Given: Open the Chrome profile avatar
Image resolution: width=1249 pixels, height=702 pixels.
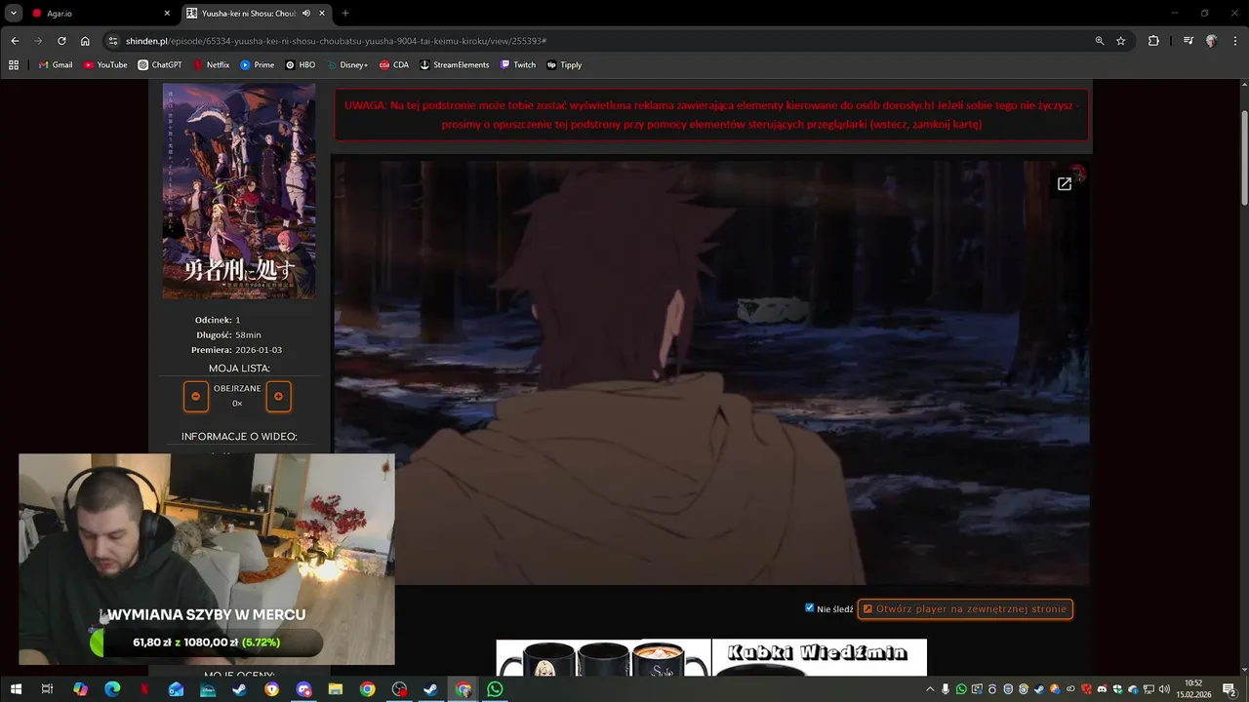Looking at the screenshot, I should point(1211,41).
